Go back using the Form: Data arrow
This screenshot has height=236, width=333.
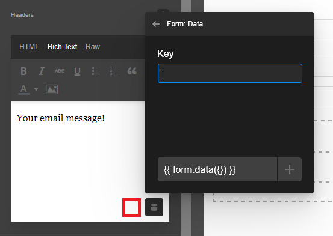pyautogui.click(x=156, y=24)
